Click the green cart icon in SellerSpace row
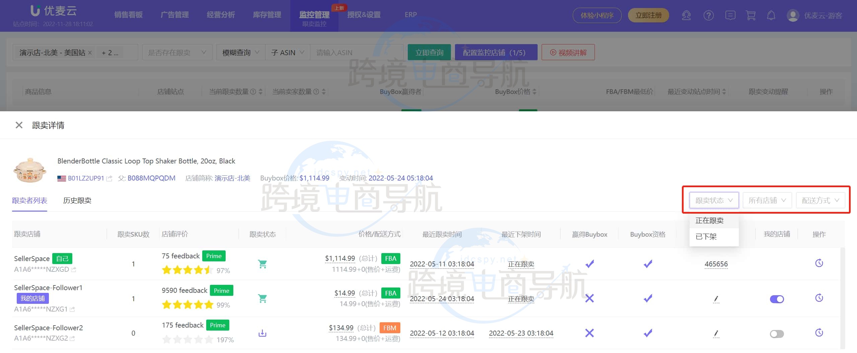Screen dimensions: 857x353 pos(262,264)
